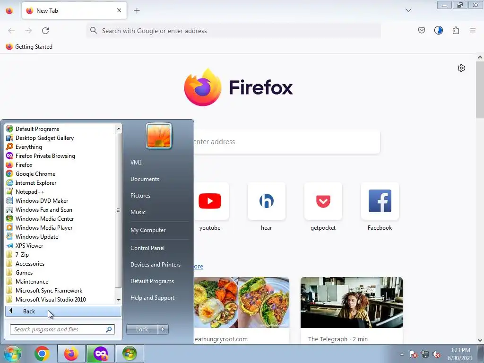The width and height of the screenshot is (484, 363).
Task: Focus the Firefox address bar
Action: (233, 31)
